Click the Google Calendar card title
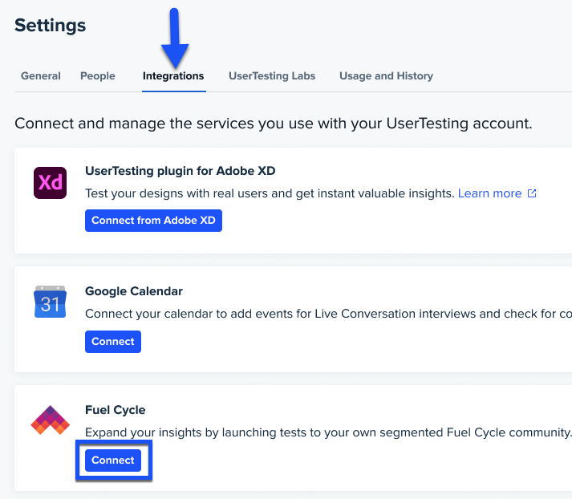Screen dimensions: 572x499 134,291
